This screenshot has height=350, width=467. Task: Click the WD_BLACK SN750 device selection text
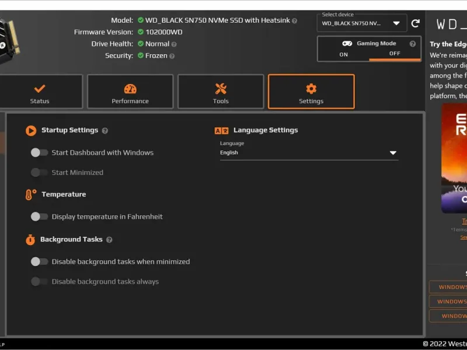click(351, 23)
